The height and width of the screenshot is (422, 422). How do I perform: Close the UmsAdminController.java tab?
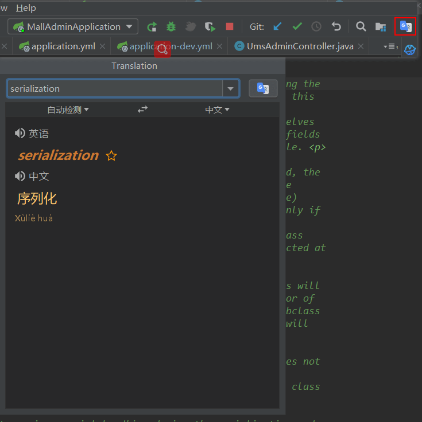361,46
